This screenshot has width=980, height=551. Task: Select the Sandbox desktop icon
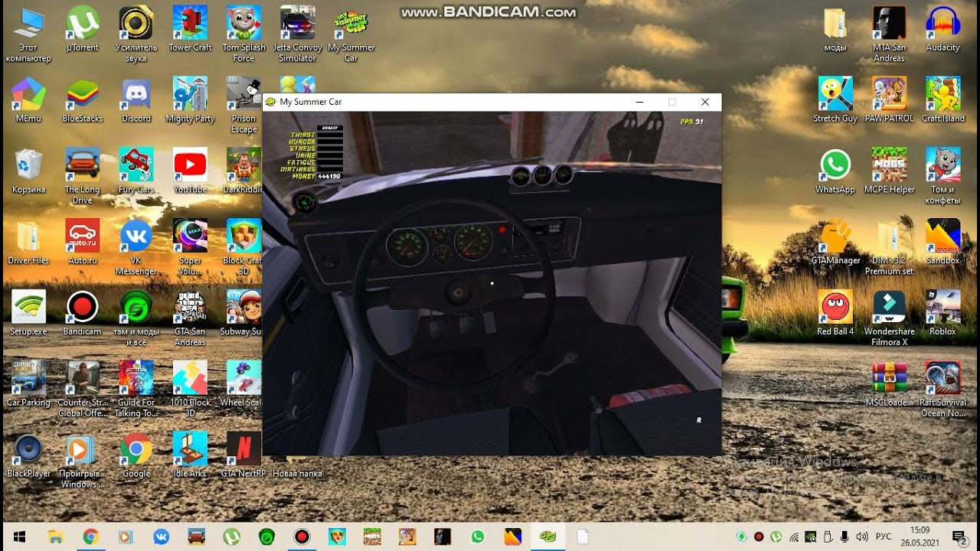tap(942, 243)
